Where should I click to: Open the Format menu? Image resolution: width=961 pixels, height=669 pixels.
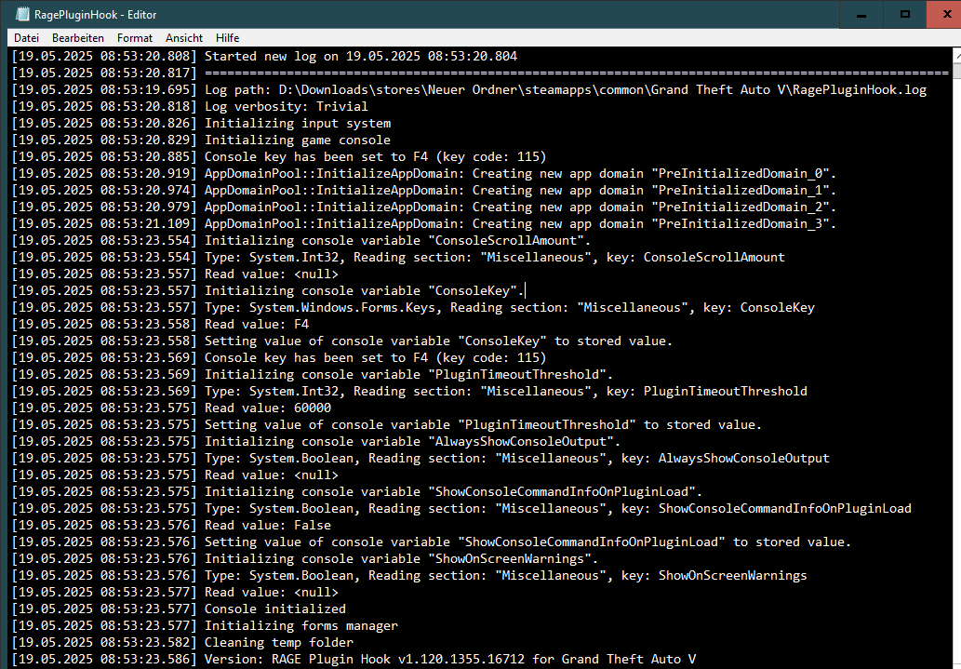coord(135,38)
